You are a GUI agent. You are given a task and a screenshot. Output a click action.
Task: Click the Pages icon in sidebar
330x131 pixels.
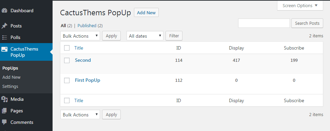coord(4,111)
